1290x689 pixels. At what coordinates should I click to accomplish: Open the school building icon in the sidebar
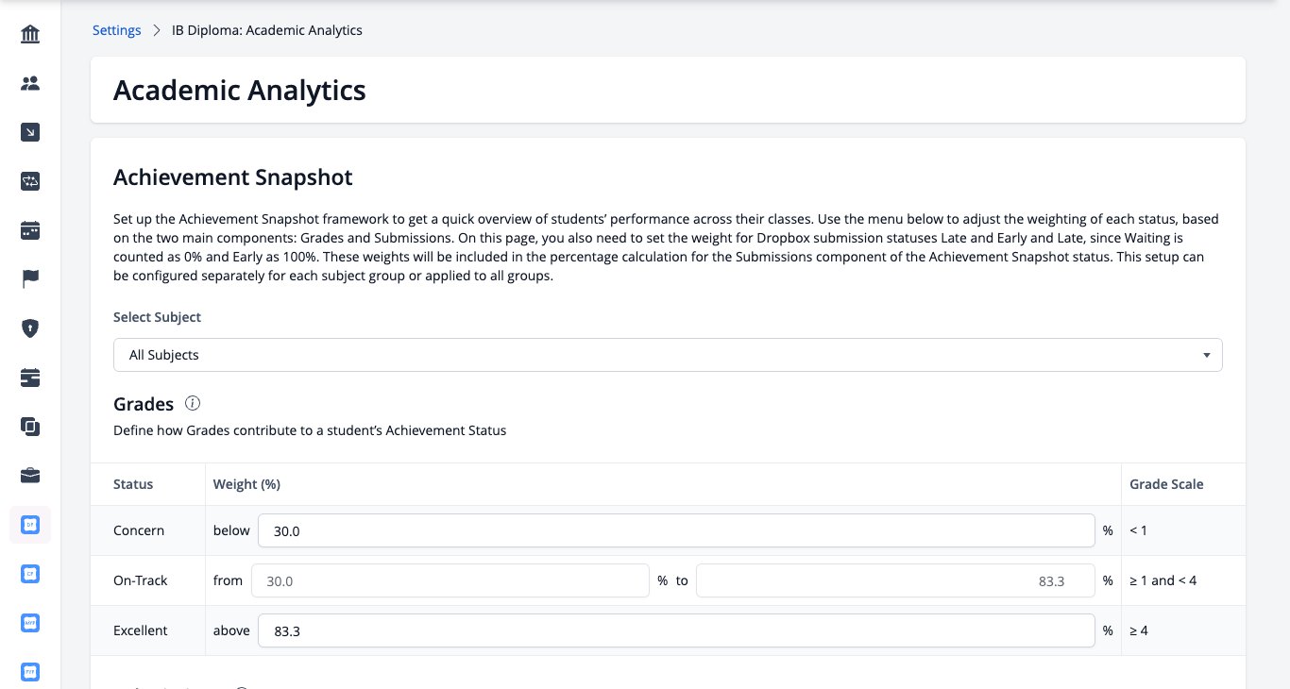[x=30, y=35]
